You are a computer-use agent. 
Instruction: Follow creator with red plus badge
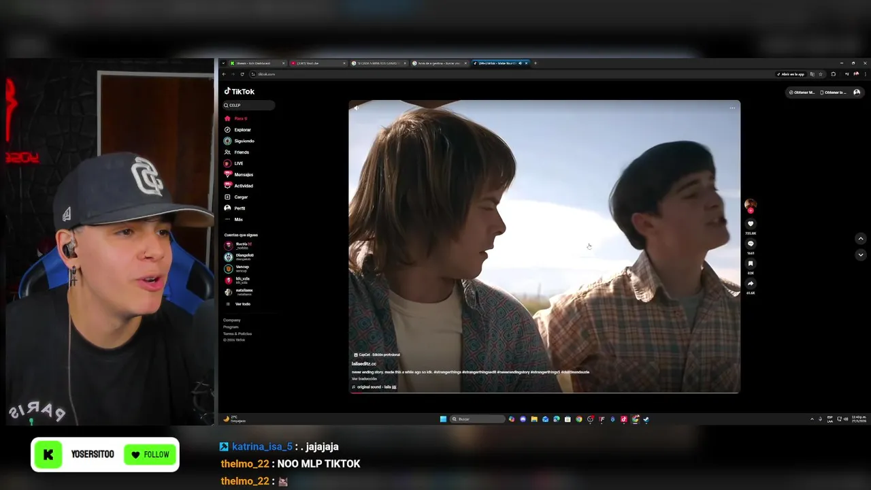(x=751, y=210)
